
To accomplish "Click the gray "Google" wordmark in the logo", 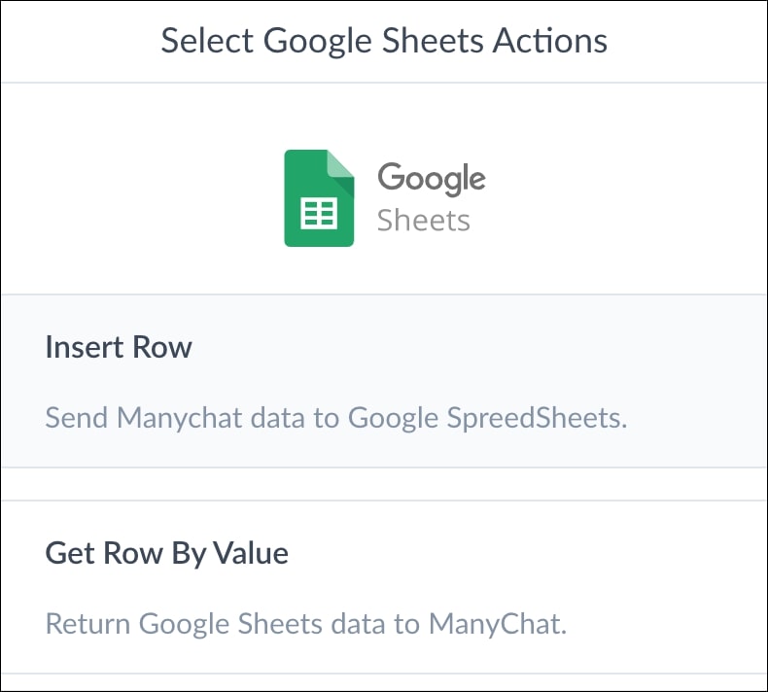I will pos(431,179).
